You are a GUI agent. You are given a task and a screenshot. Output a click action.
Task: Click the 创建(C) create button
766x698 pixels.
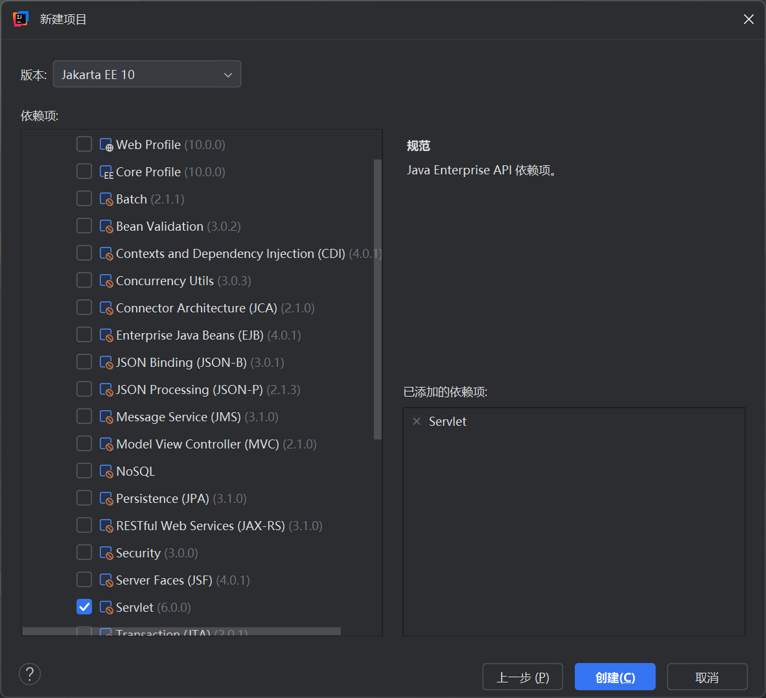point(615,677)
